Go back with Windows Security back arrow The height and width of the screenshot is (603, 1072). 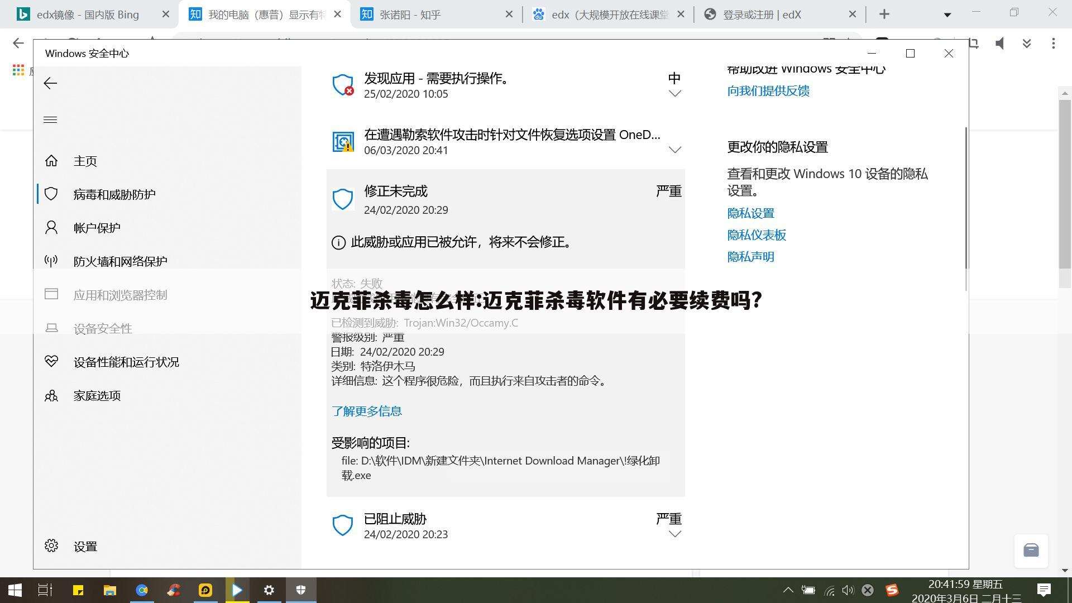point(50,83)
